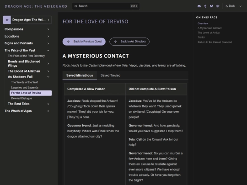Screen dimensions: 247x185
Task: Select the Saved Minrathous tab
Action: [80, 75]
